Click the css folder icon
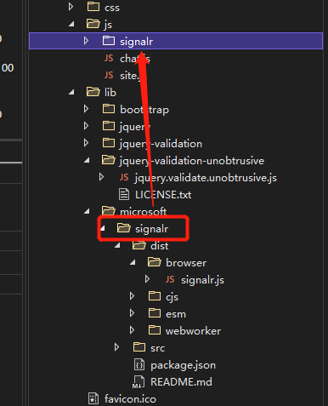Image resolution: width=328 pixels, height=406 pixels. pos(93,7)
